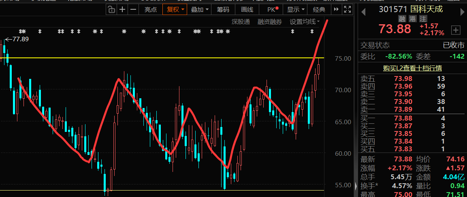Go to previous stock with left arrow
The width and height of the screenshot is (467, 197).
pyautogui.click(x=363, y=12)
